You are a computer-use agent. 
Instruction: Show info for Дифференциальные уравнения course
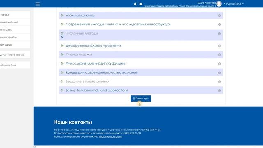tap(219, 46)
